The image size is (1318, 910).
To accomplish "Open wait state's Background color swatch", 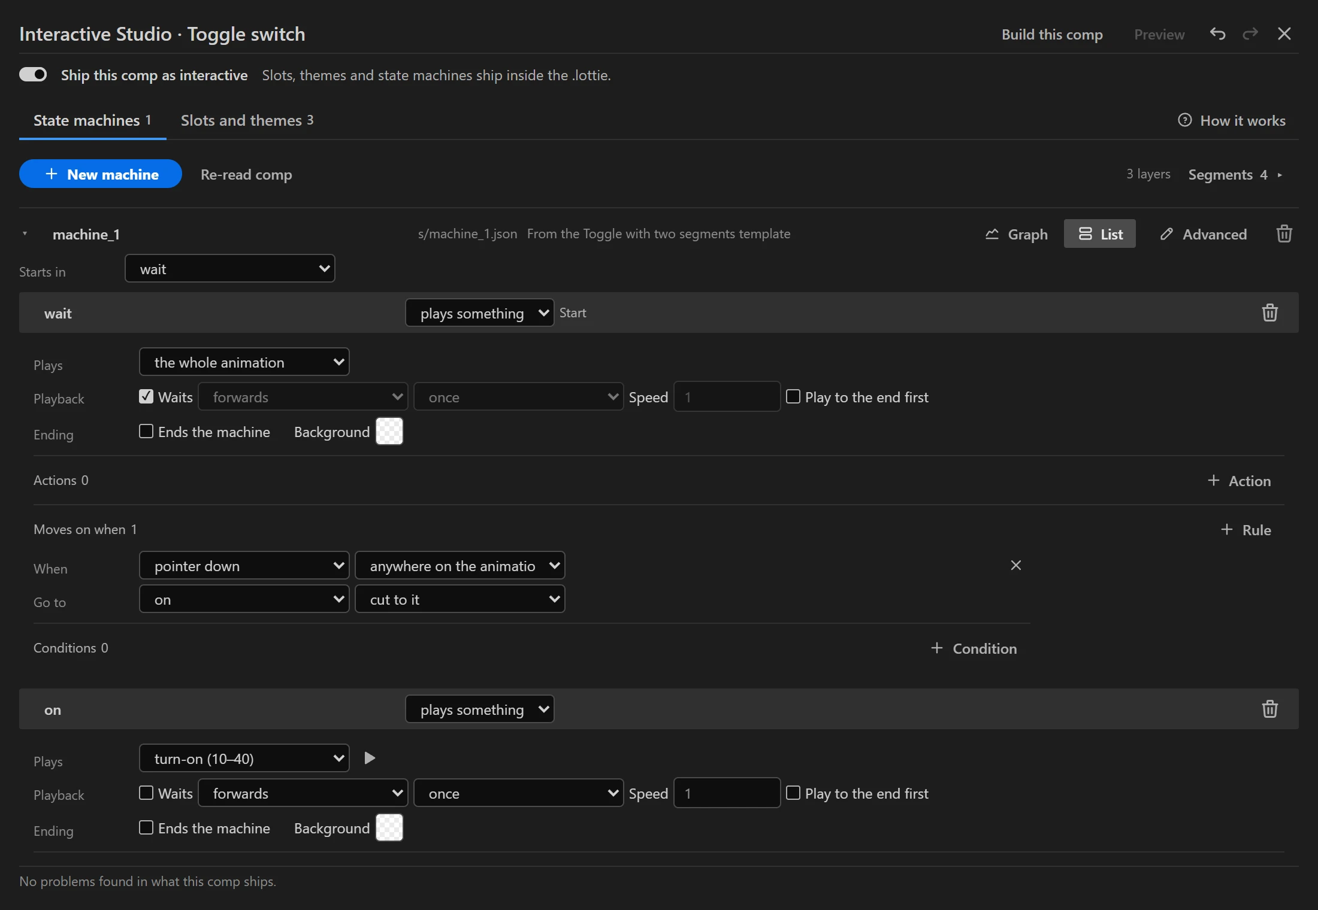I will pyautogui.click(x=389, y=431).
